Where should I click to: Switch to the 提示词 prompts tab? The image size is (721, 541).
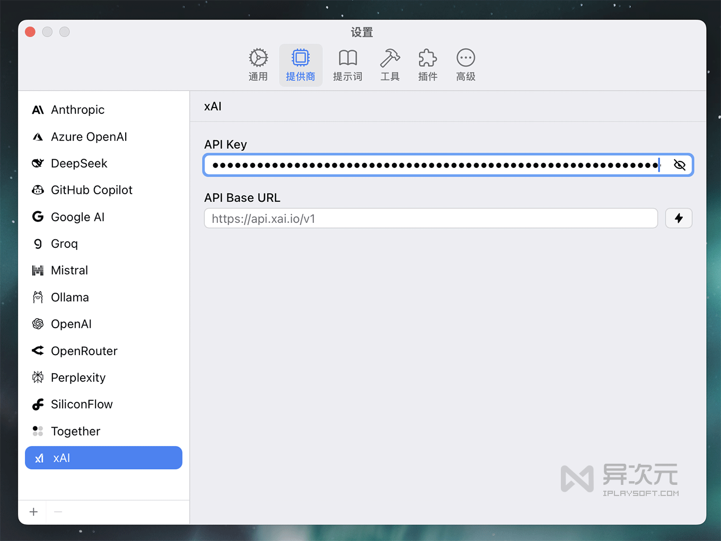347,65
